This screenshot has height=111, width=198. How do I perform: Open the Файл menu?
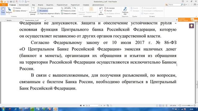(x=4, y=5)
